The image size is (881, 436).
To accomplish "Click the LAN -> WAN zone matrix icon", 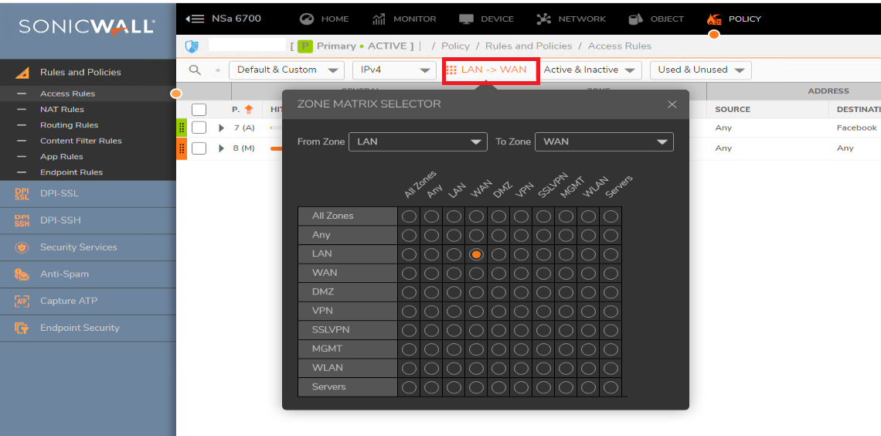I will (451, 70).
